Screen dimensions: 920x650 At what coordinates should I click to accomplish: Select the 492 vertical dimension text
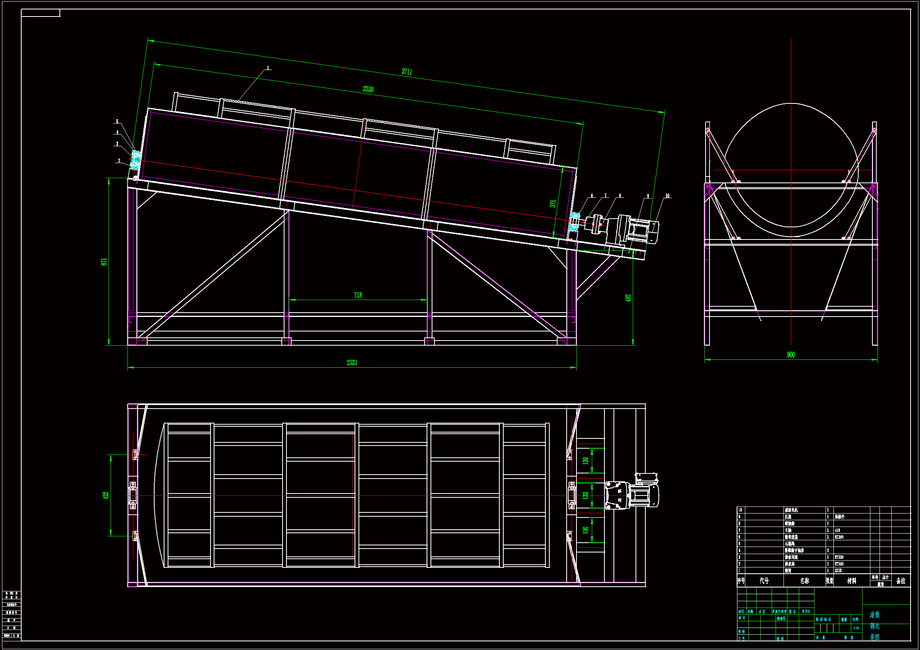tap(628, 298)
